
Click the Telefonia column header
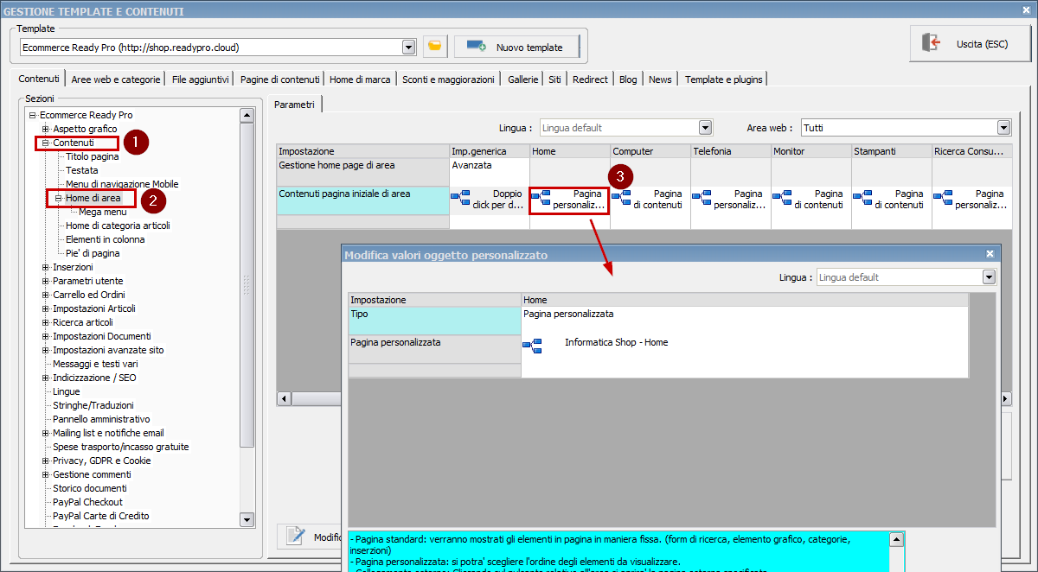tap(731, 150)
